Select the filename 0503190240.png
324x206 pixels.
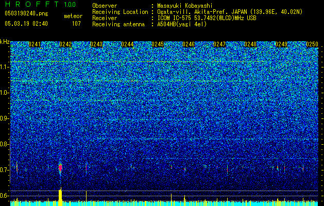point(26,13)
